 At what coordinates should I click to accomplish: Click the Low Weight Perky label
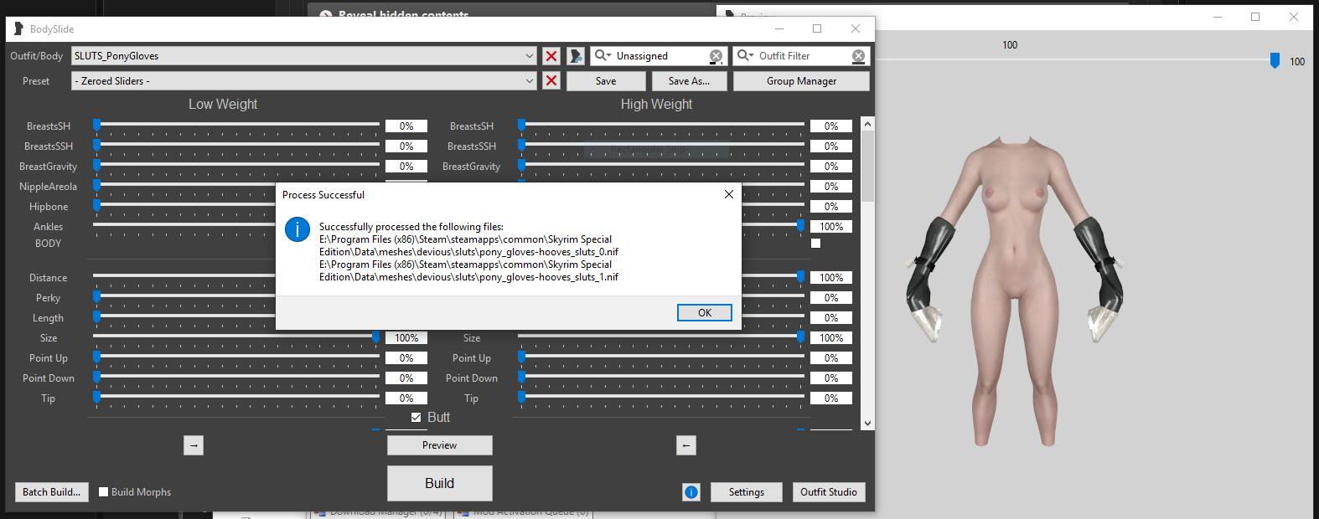[49, 298]
